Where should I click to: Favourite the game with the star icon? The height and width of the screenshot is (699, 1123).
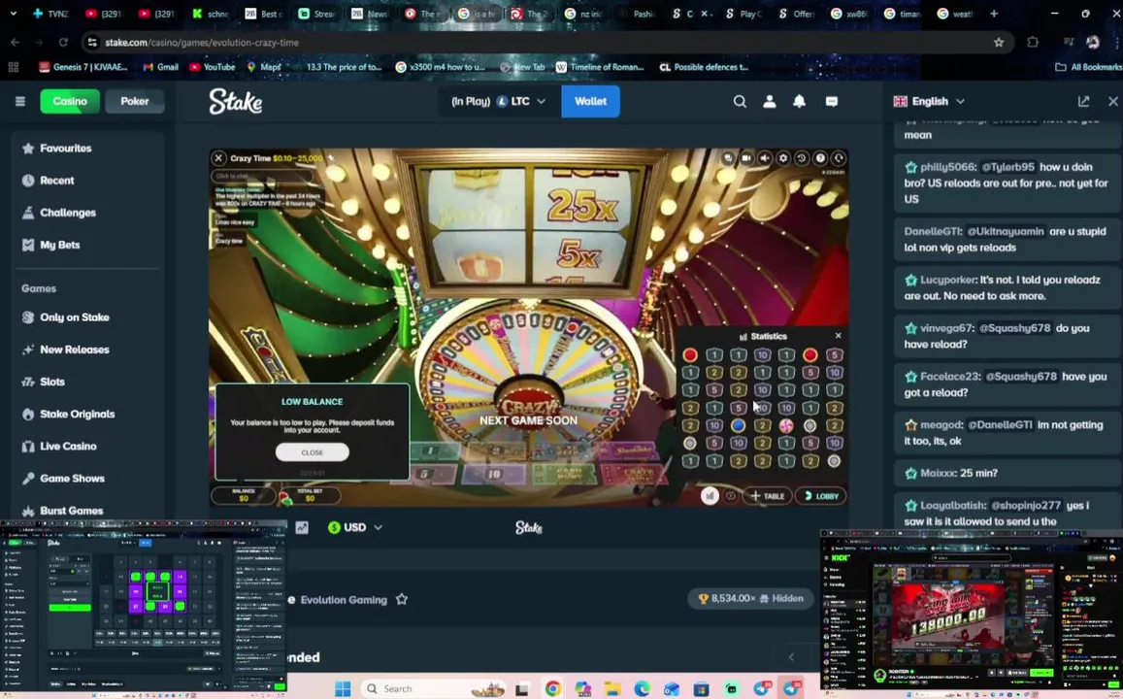tap(402, 599)
